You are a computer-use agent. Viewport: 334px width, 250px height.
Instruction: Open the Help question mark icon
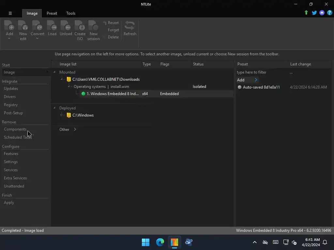point(329,13)
